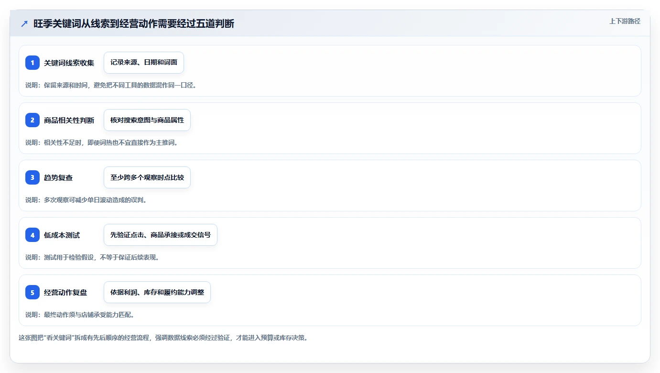The width and height of the screenshot is (660, 373).
Task: Click the note starting 测试用于检验假设
Action: pyautogui.click(x=92, y=257)
